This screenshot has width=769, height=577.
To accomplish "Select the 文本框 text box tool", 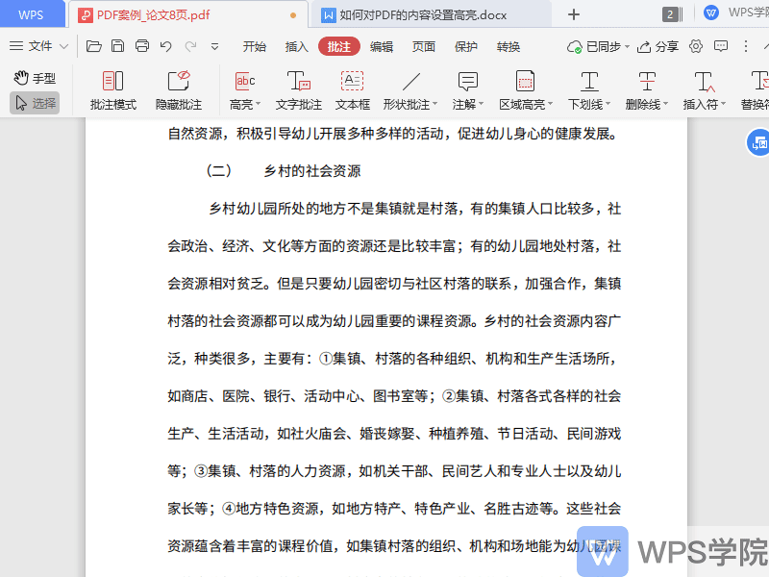I will point(353,90).
